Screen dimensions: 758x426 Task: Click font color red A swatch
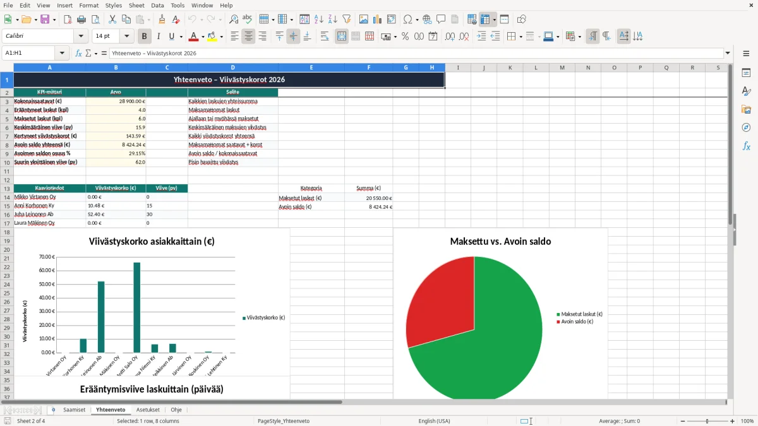(195, 37)
